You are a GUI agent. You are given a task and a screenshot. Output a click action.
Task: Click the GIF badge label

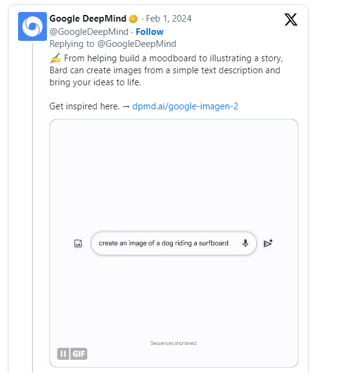(79, 354)
